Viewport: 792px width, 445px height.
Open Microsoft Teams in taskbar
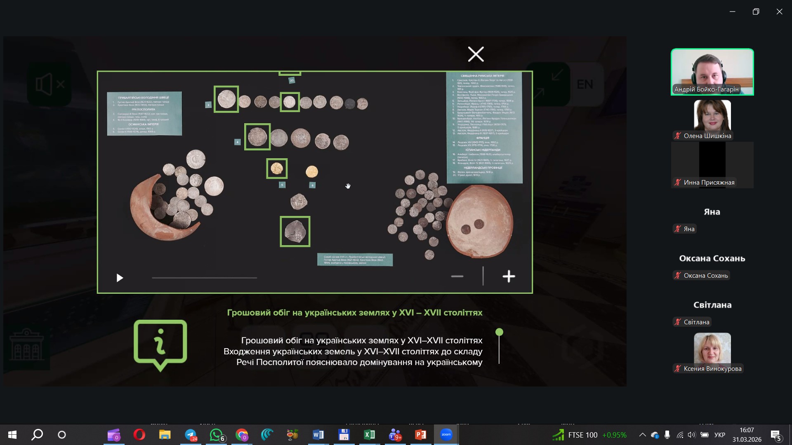395,435
